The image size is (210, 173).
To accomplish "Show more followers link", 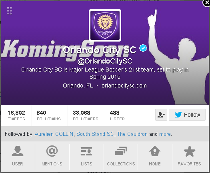I will tap(165, 134).
